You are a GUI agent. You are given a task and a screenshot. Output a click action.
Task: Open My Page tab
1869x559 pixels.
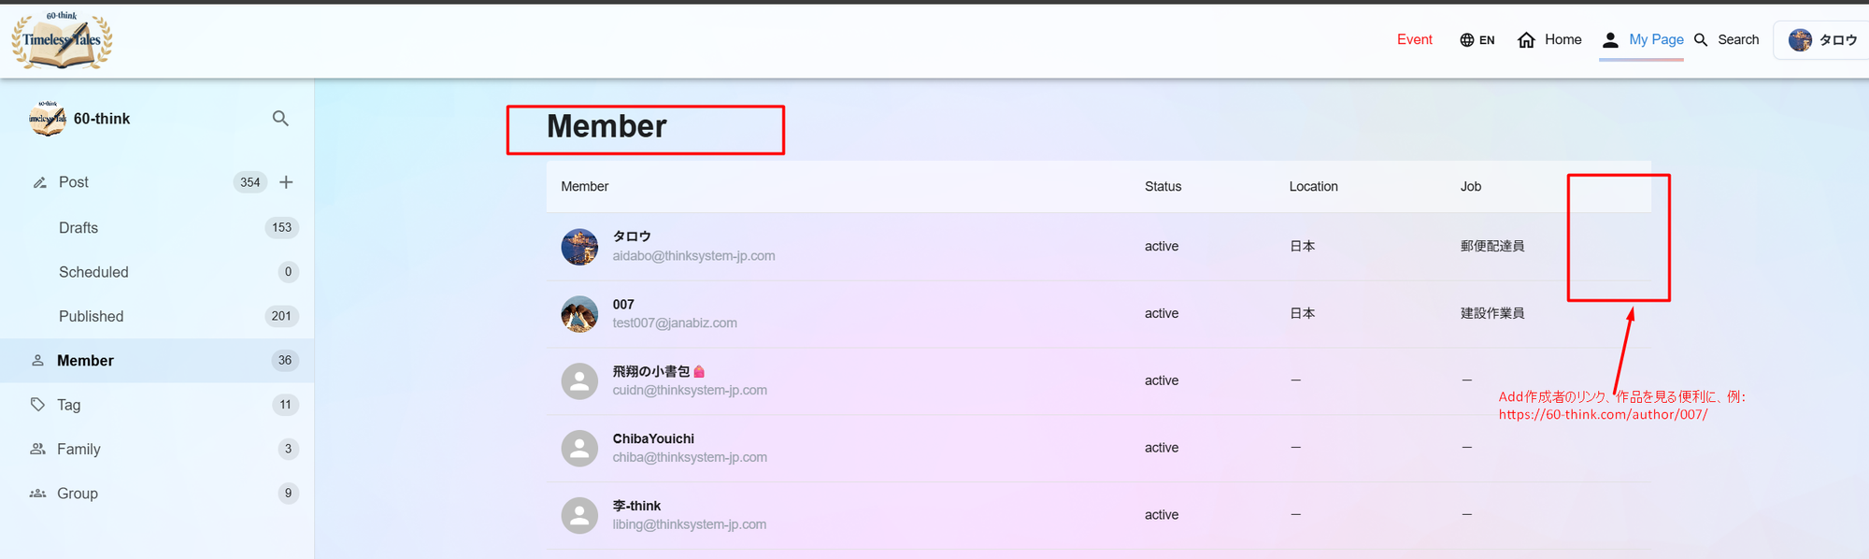tap(1642, 40)
